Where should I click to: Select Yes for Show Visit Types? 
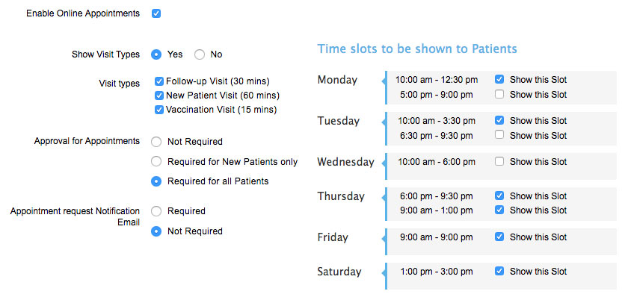tap(156, 54)
